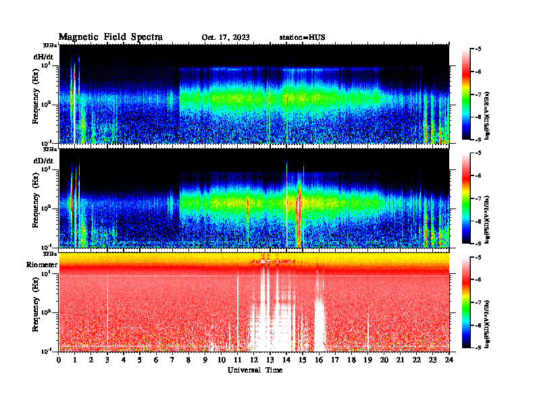
Task: Click the "-9" label on dH/dt color bar
Action: pyautogui.click(x=478, y=140)
